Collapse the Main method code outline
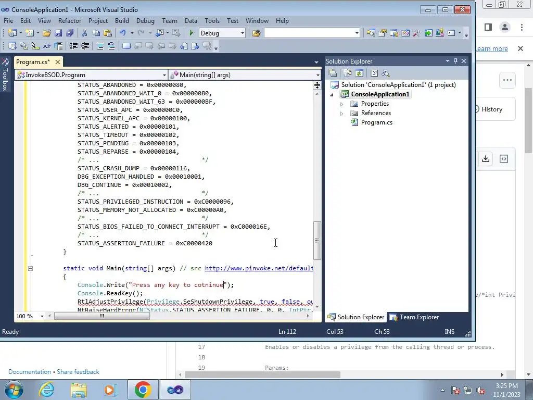 coord(30,268)
